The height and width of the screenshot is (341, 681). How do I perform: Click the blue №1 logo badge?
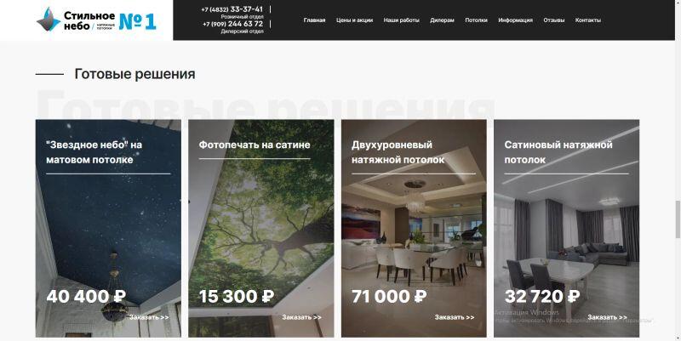tap(137, 22)
